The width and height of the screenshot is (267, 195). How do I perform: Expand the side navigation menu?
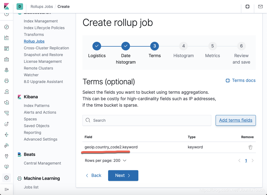tap(6, 189)
